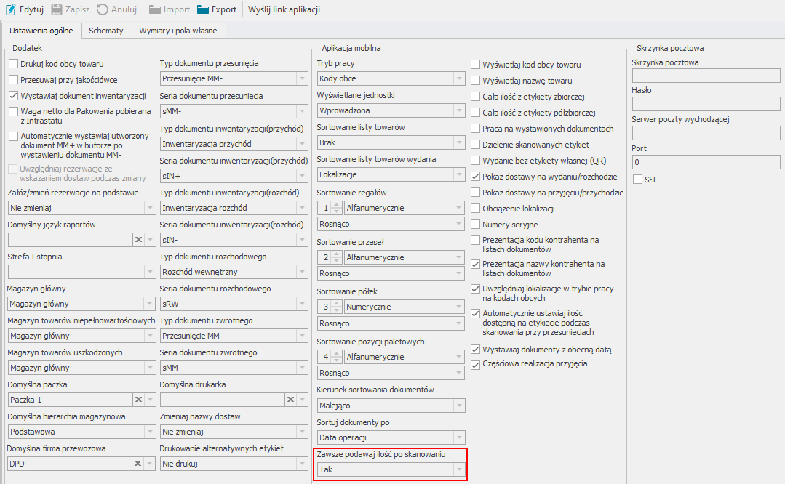Viewport: 785px width, 484px height.
Task: Uncheck Częściowa realizacja przyjęcia
Action: pos(476,364)
